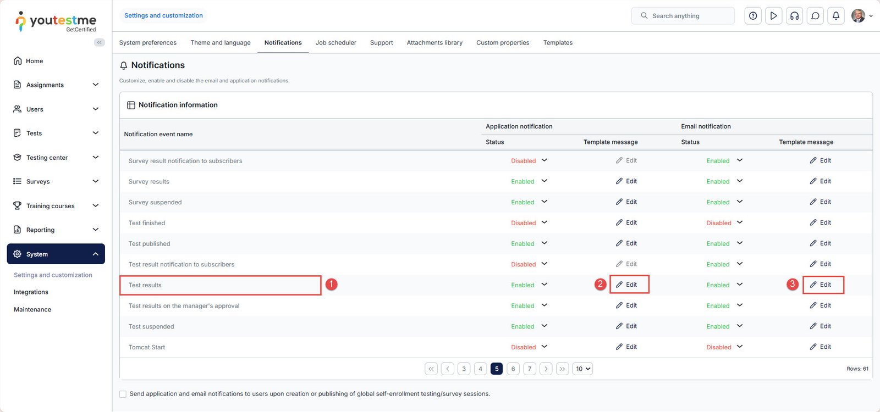The height and width of the screenshot is (412, 880).
Task: Click the play video tutorial icon
Action: (773, 16)
